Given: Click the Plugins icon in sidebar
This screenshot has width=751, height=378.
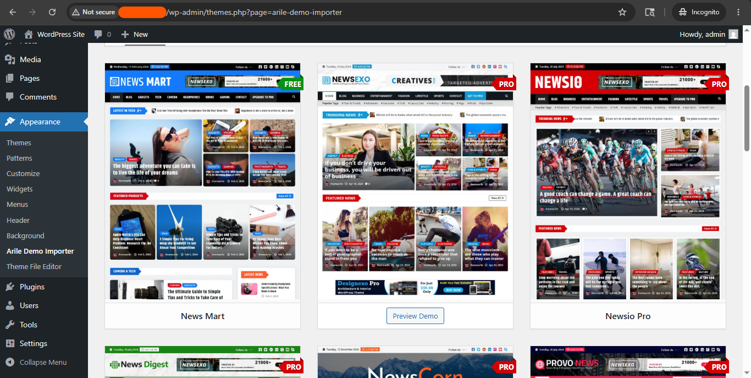Looking at the screenshot, I should click(x=10, y=287).
